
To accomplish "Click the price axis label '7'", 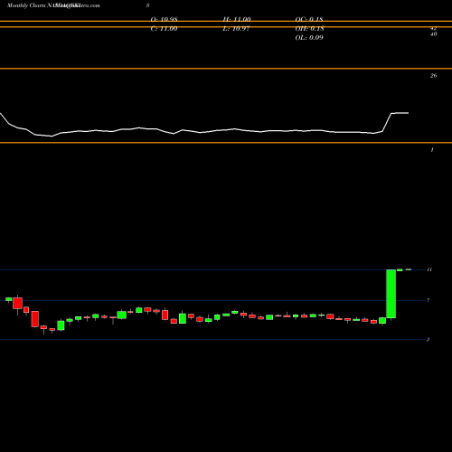I will click(x=428, y=300).
